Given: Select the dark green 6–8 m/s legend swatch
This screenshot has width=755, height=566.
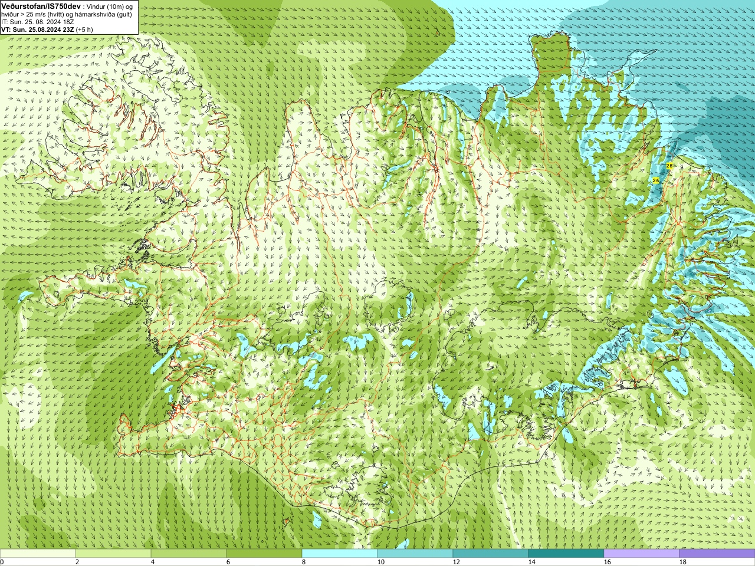Looking at the screenshot, I should [264, 554].
